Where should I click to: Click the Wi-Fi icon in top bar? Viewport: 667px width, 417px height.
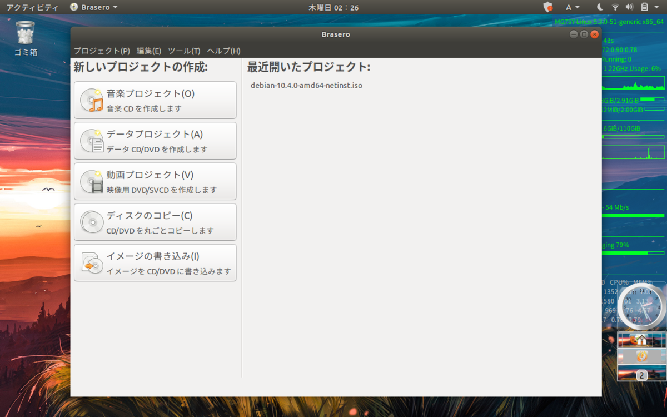pos(615,7)
